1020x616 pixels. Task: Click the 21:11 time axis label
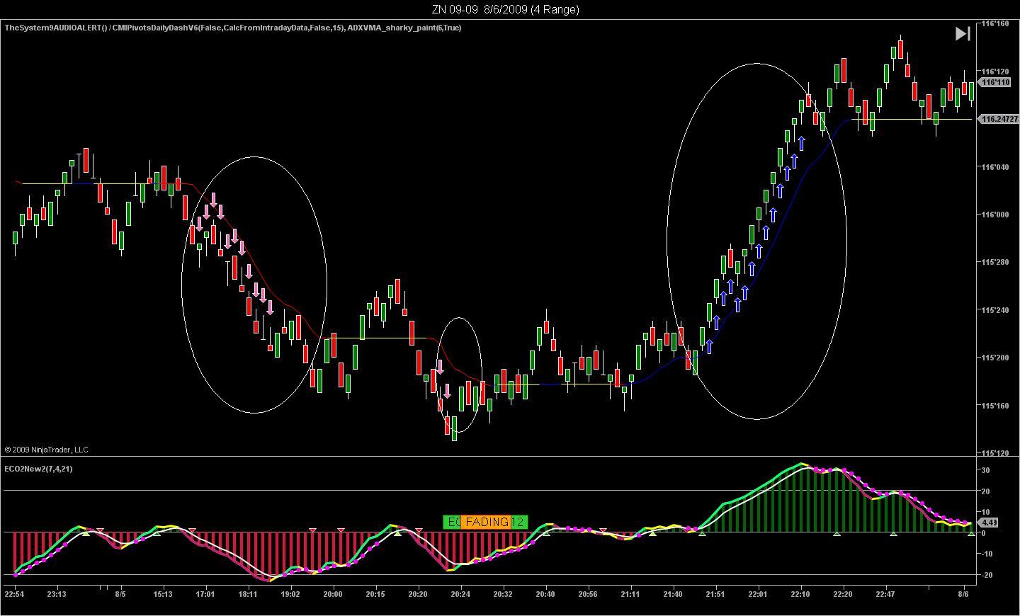[x=630, y=594]
